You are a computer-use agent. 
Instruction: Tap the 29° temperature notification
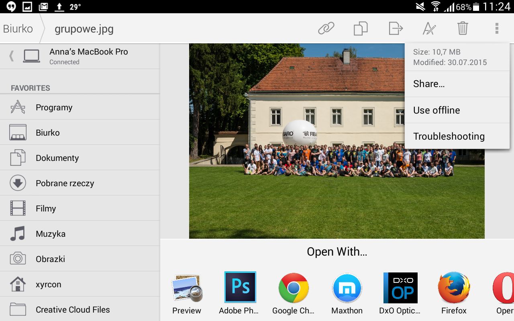[75, 7]
